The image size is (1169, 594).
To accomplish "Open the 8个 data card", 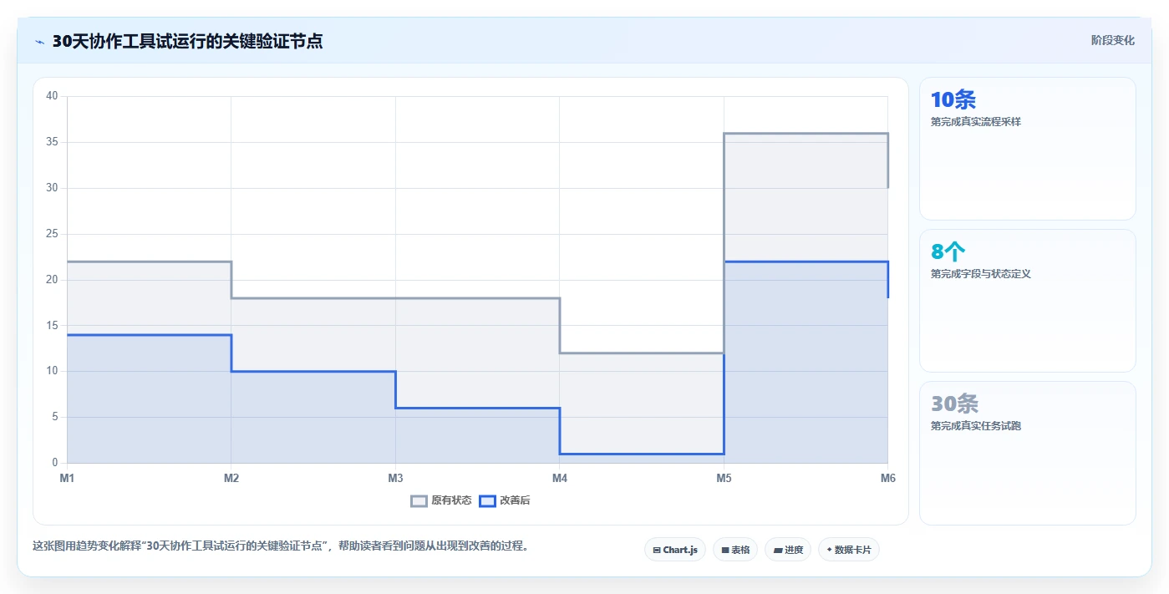I will click(1028, 301).
